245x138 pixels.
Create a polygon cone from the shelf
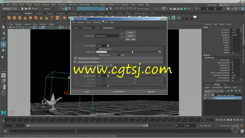point(25,18)
